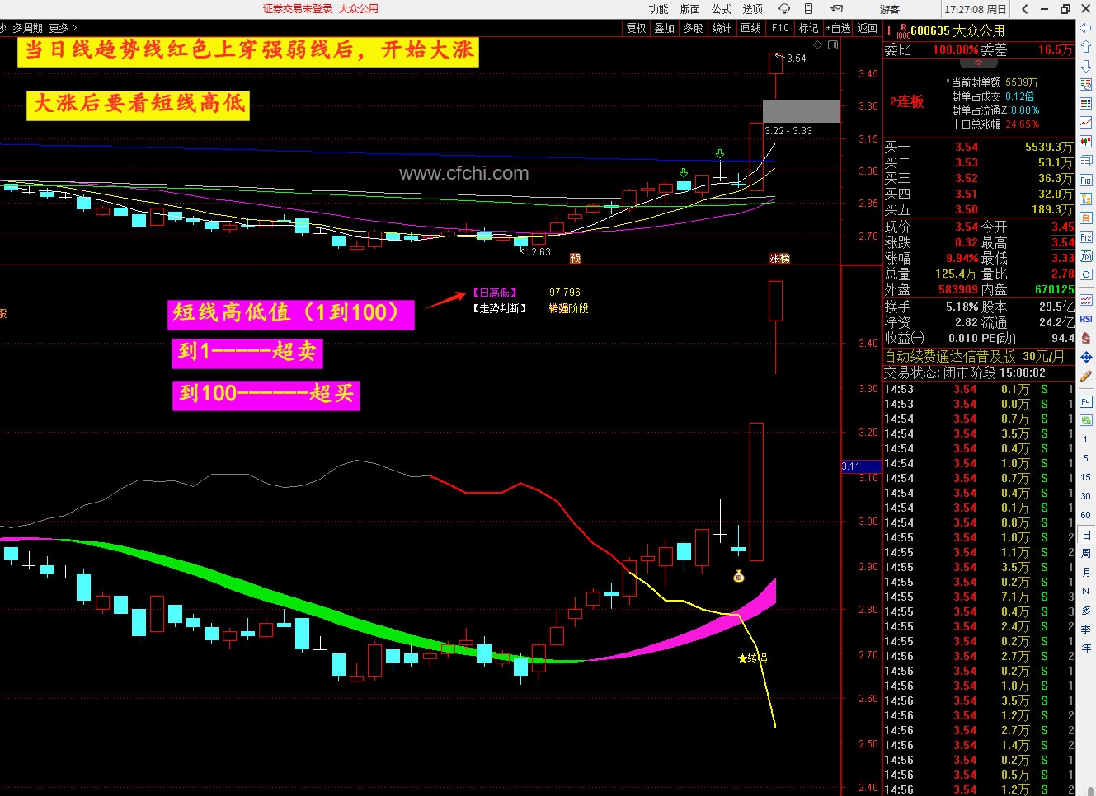
Task: Open the candlestick chart sidebar icon
Action: click(x=1086, y=142)
